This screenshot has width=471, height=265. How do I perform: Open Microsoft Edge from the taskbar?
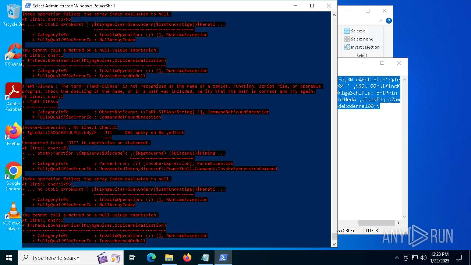151,258
